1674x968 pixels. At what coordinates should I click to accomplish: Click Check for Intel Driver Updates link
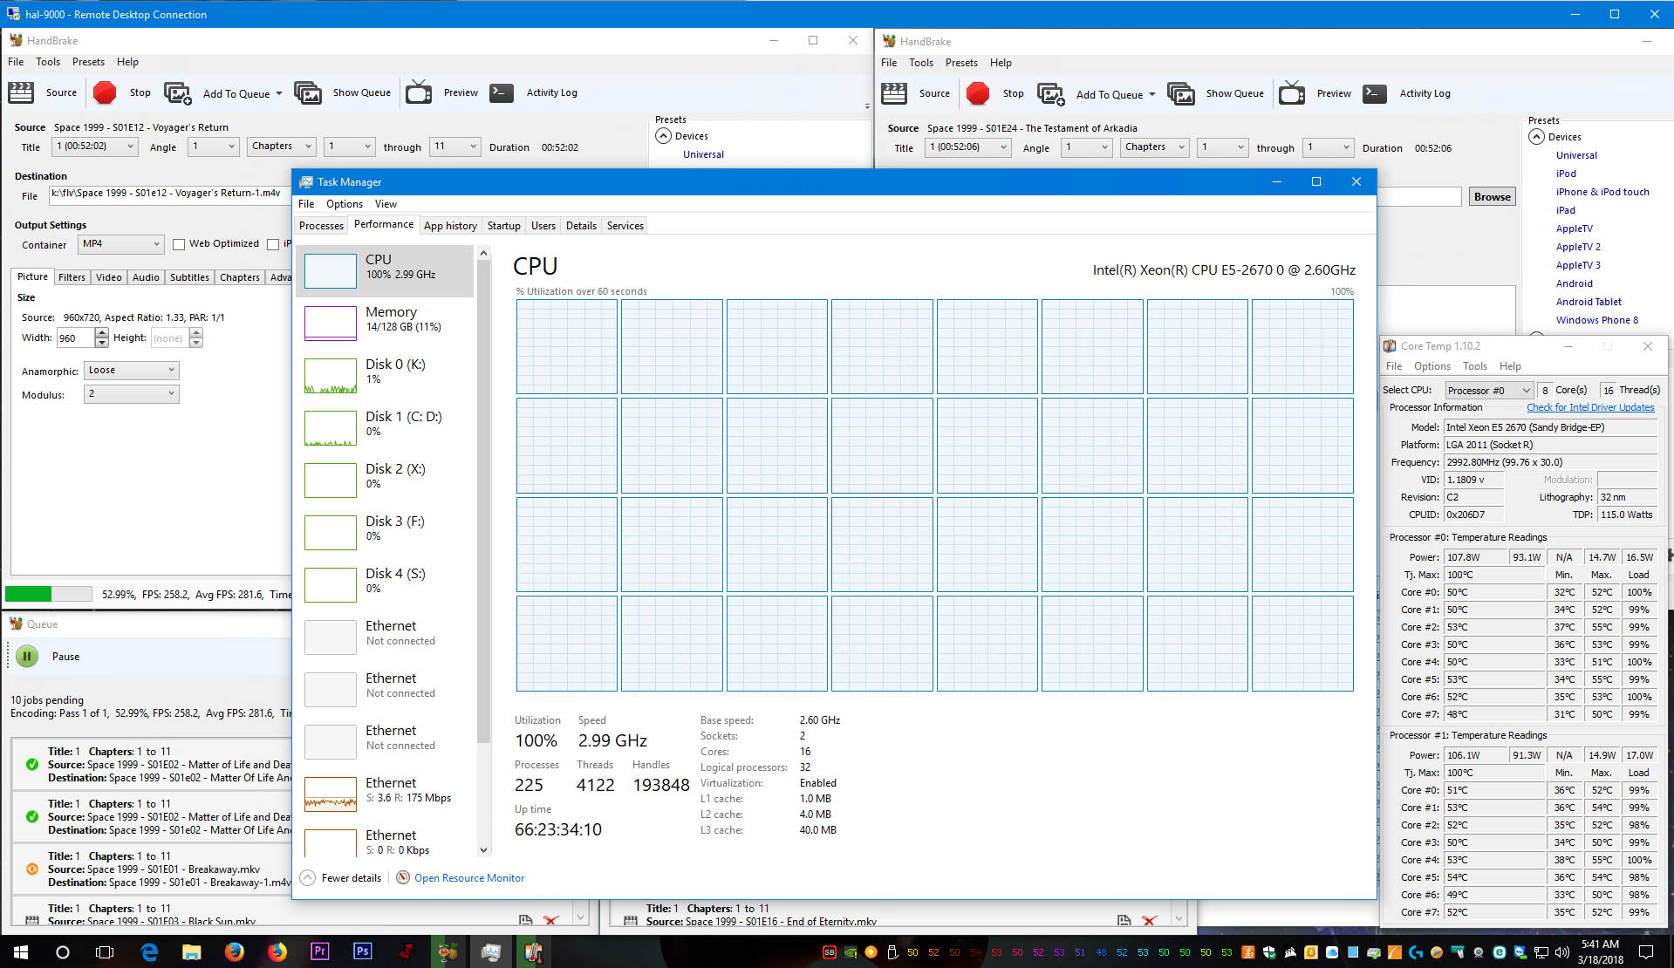click(x=1589, y=407)
